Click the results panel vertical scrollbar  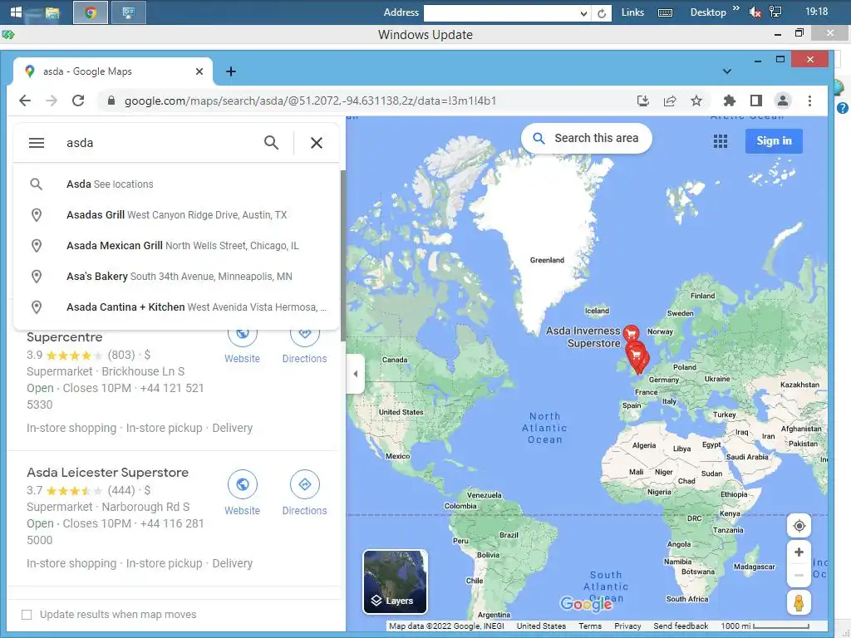pyautogui.click(x=342, y=255)
